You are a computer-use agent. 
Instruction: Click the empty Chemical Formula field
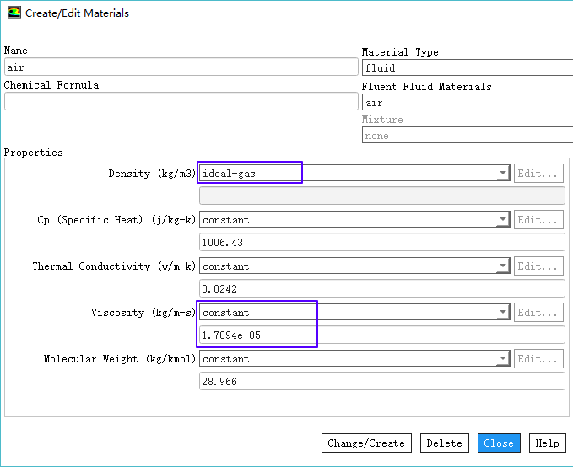[x=181, y=101]
